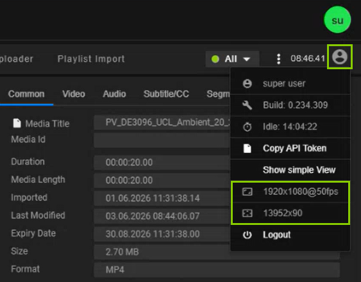Click the 08:46:41 clock display

(x=308, y=58)
